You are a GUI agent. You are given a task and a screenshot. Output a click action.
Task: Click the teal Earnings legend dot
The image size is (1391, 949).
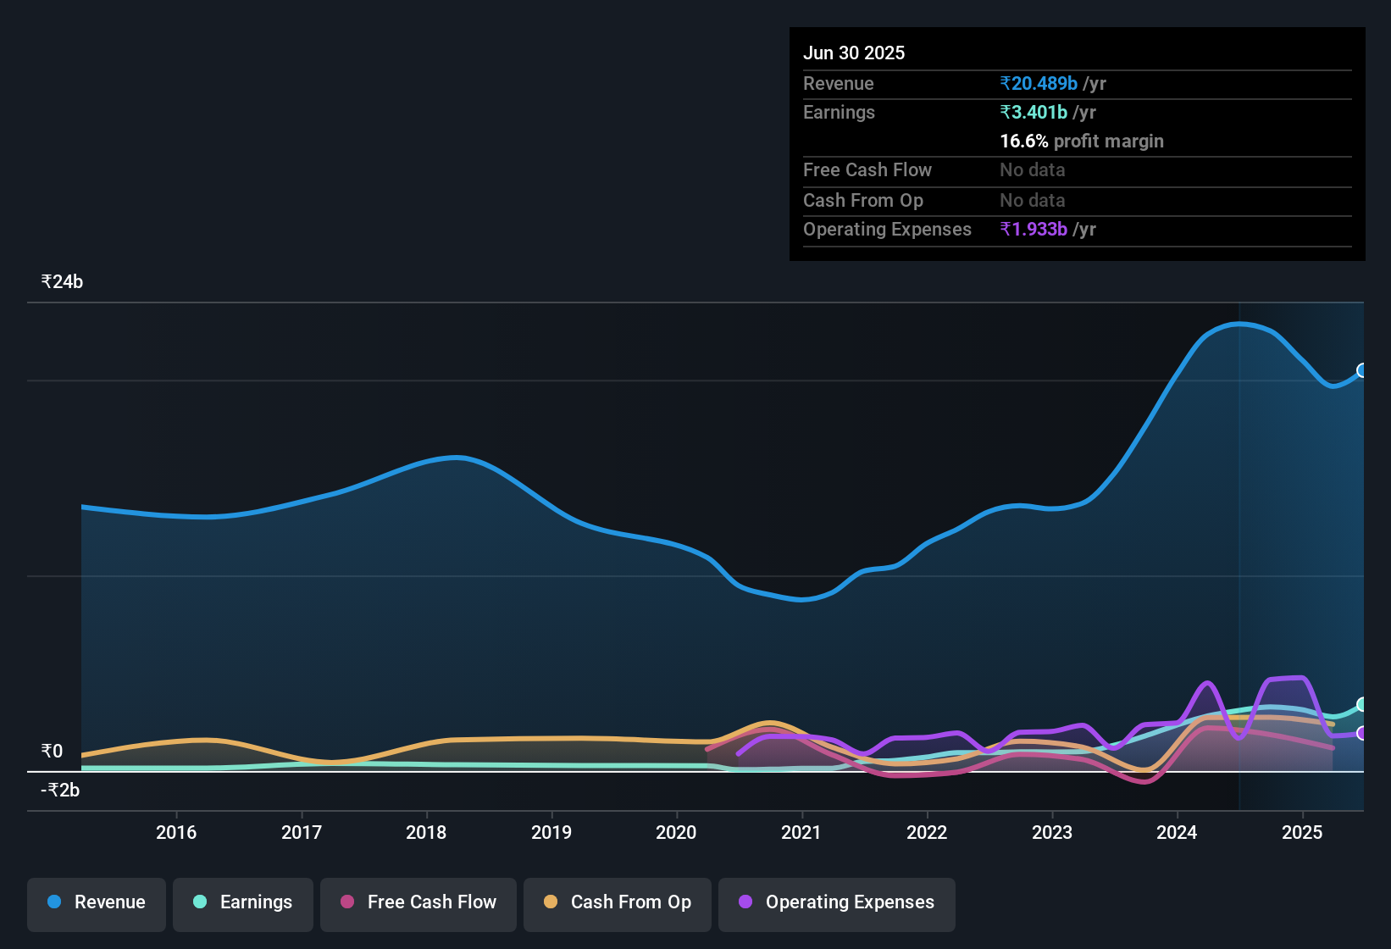point(199,902)
